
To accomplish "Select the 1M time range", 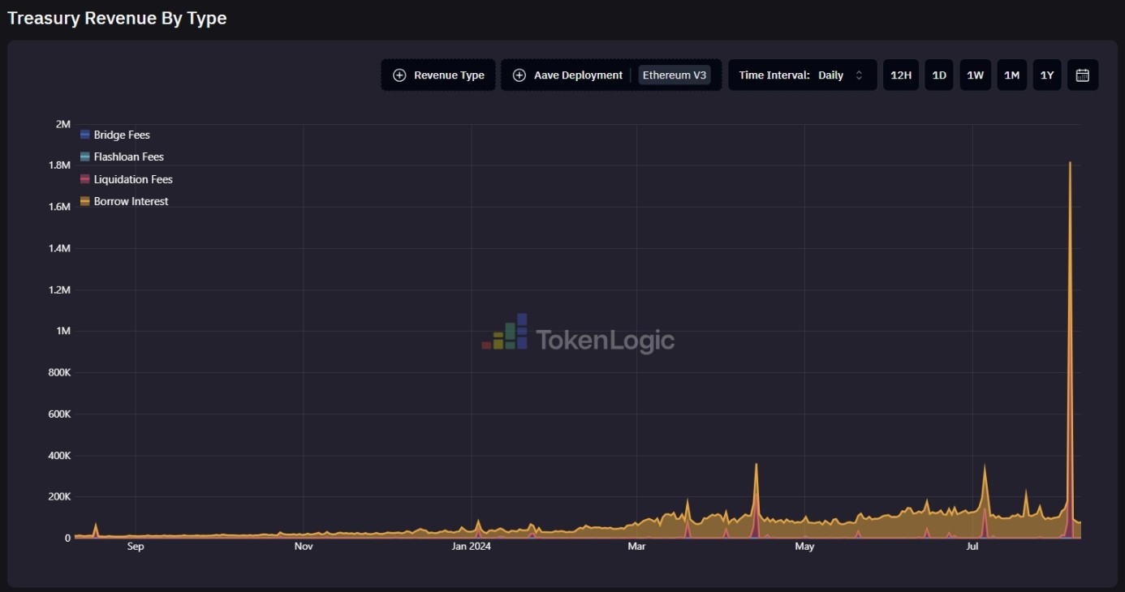I will pos(1011,75).
